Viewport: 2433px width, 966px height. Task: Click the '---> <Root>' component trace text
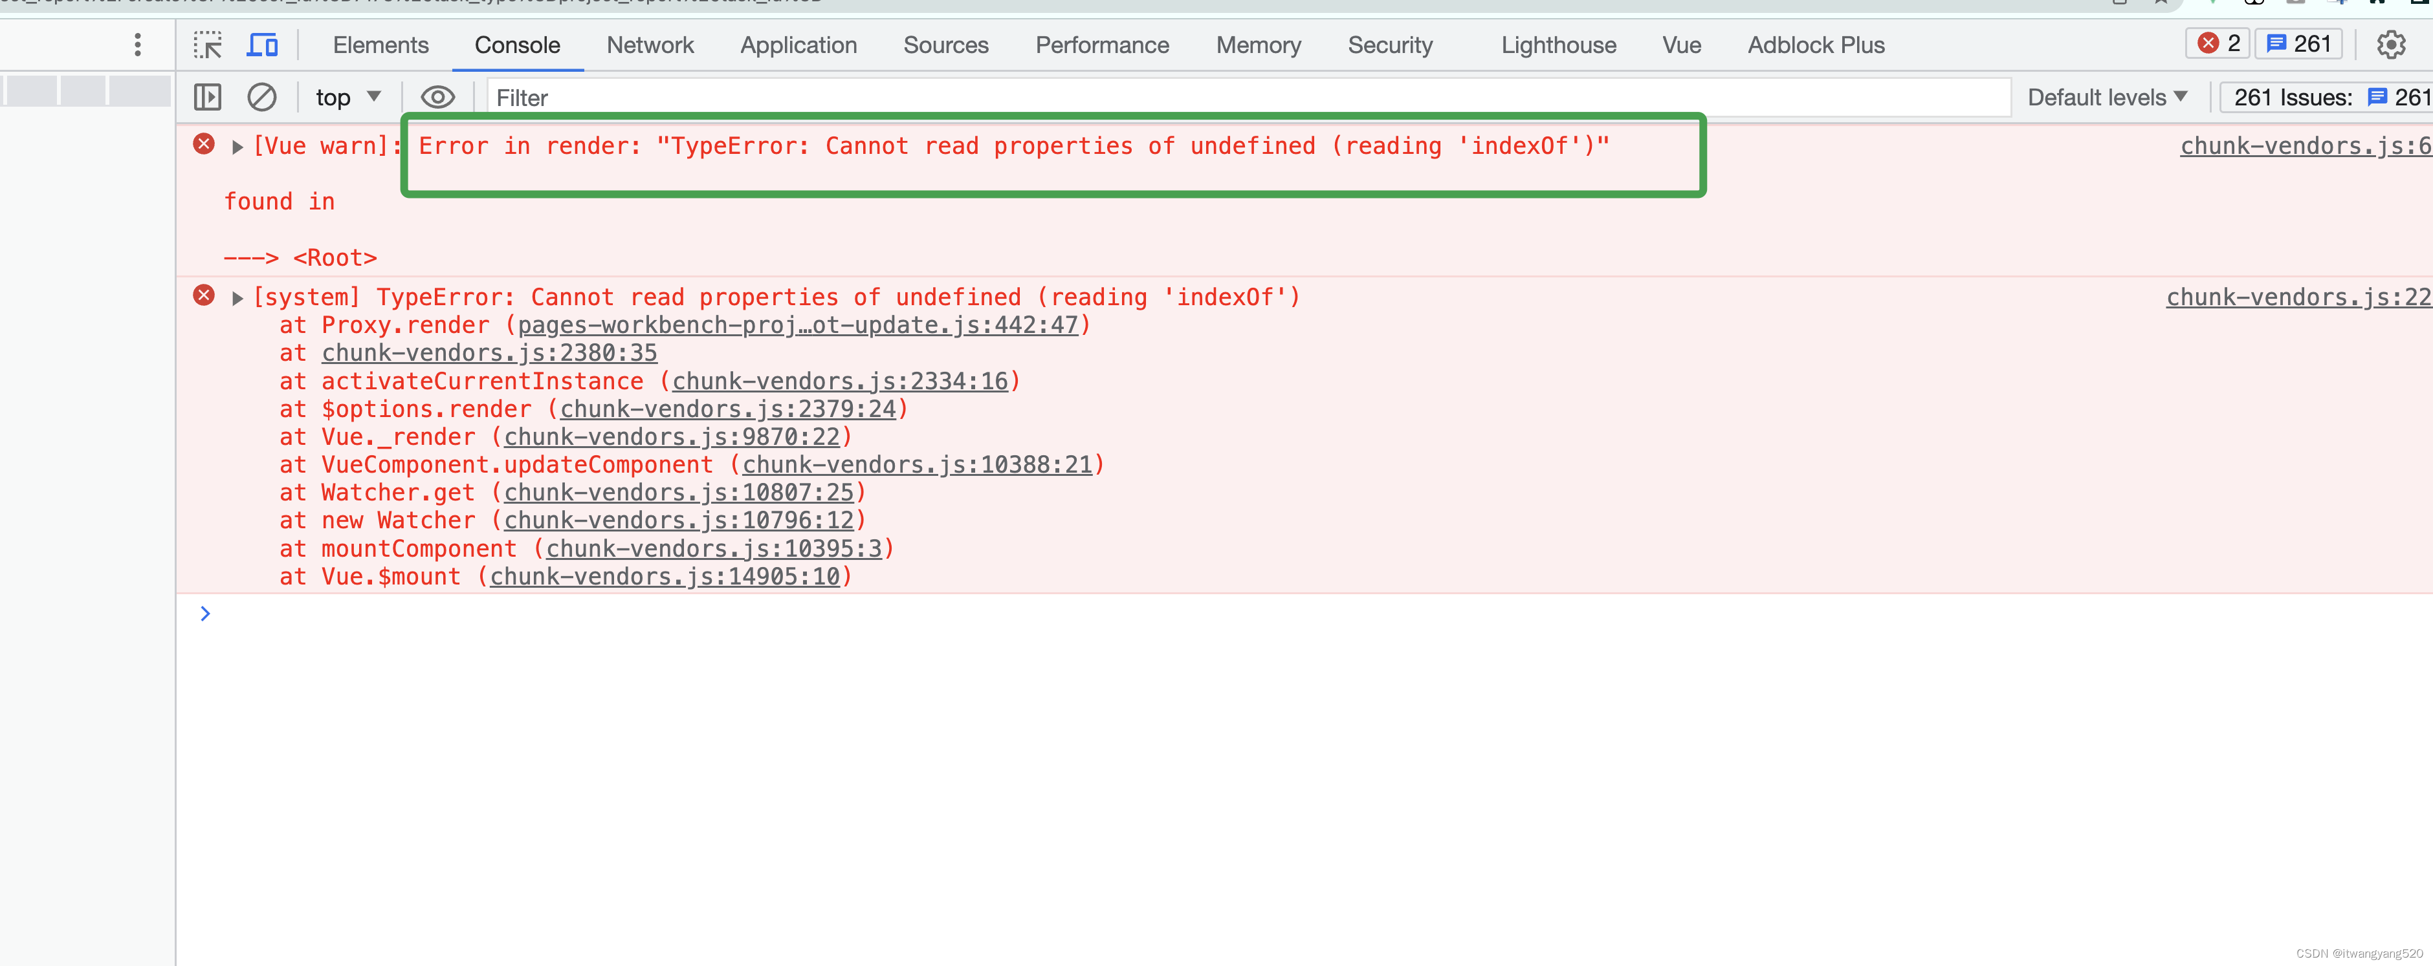[300, 259]
